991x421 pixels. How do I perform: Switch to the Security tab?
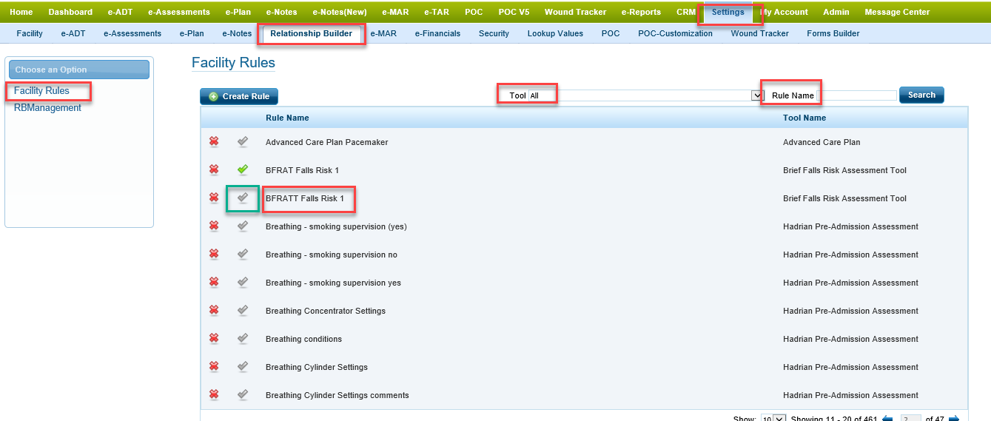pos(494,33)
